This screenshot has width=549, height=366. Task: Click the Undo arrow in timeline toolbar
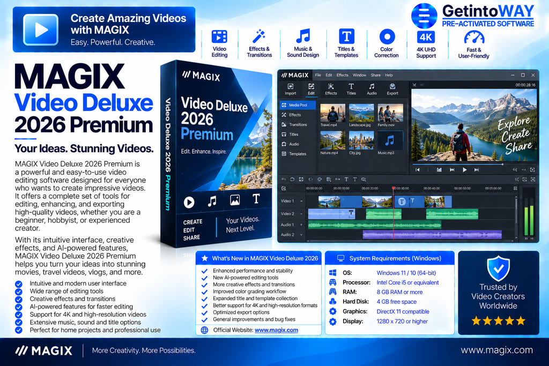(x=284, y=179)
